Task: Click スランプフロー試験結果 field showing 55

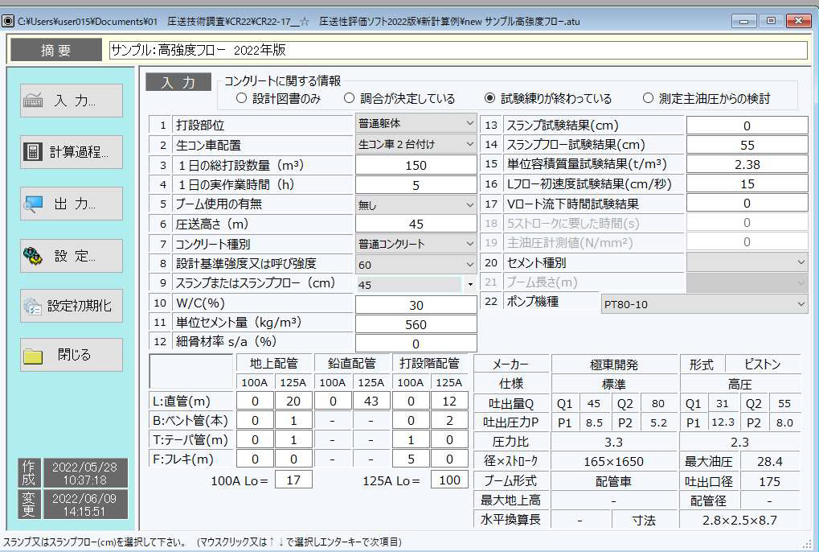Action: pos(747,145)
